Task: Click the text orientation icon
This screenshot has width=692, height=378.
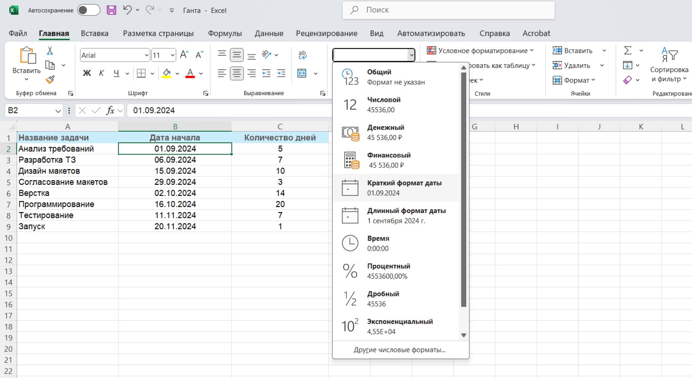Action: (x=266, y=55)
